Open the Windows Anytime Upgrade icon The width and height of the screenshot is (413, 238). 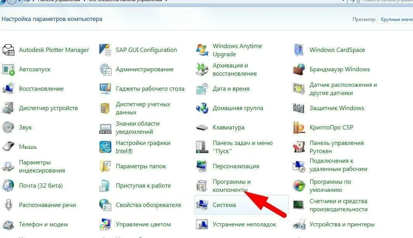pos(202,50)
